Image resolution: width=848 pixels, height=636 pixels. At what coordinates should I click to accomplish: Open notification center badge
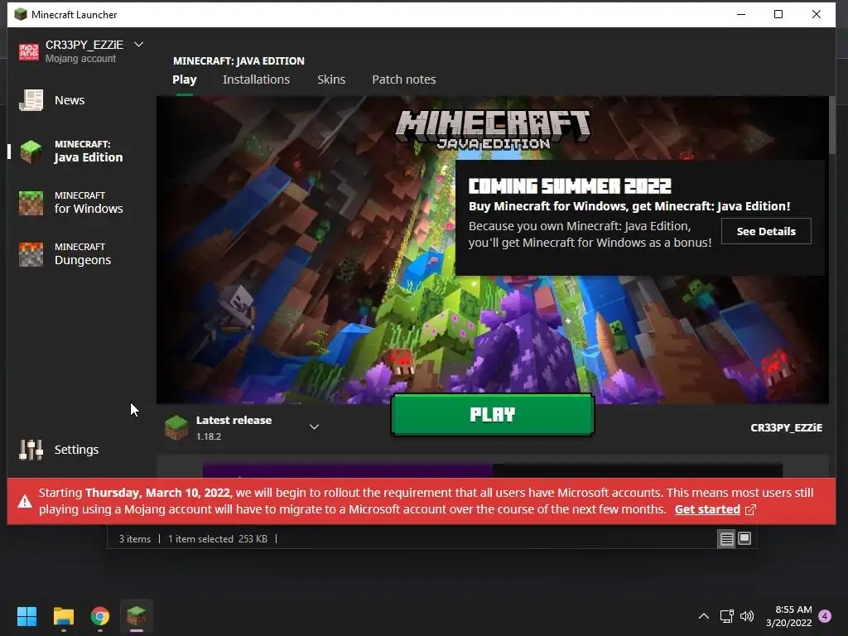click(x=825, y=616)
